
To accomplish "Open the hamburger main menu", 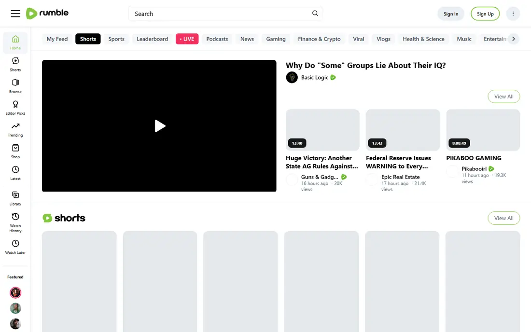I will pos(15,14).
